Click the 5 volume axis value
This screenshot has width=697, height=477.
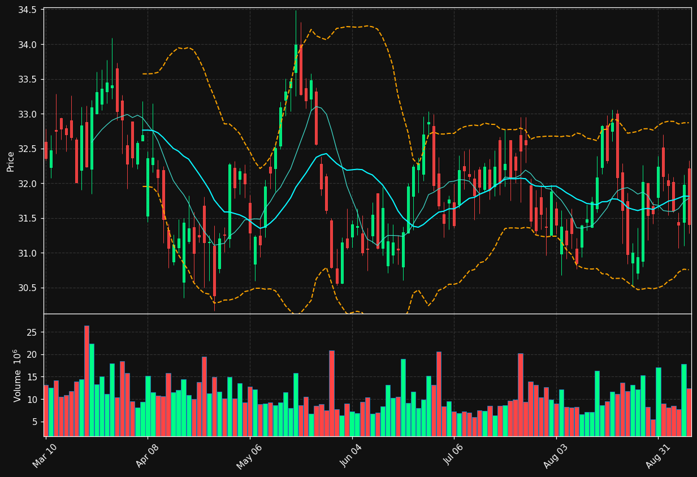[34, 422]
